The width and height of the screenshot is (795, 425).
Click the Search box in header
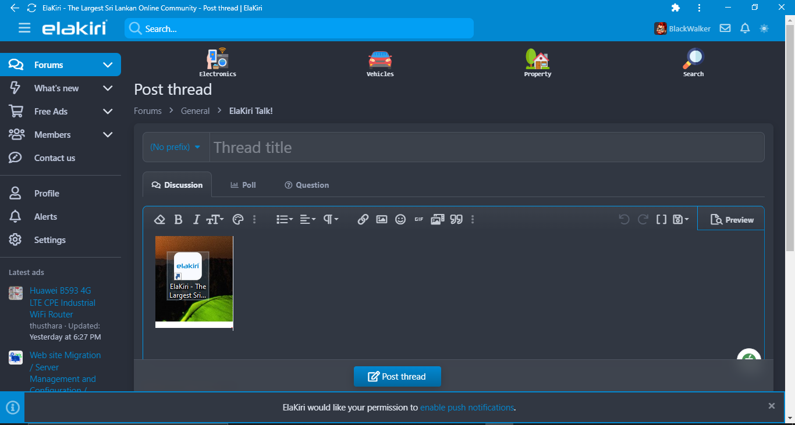299,28
